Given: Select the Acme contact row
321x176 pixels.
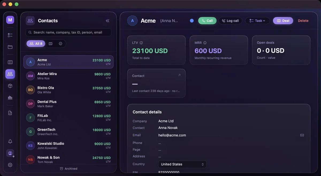Looking at the screenshot, I should point(68,62).
